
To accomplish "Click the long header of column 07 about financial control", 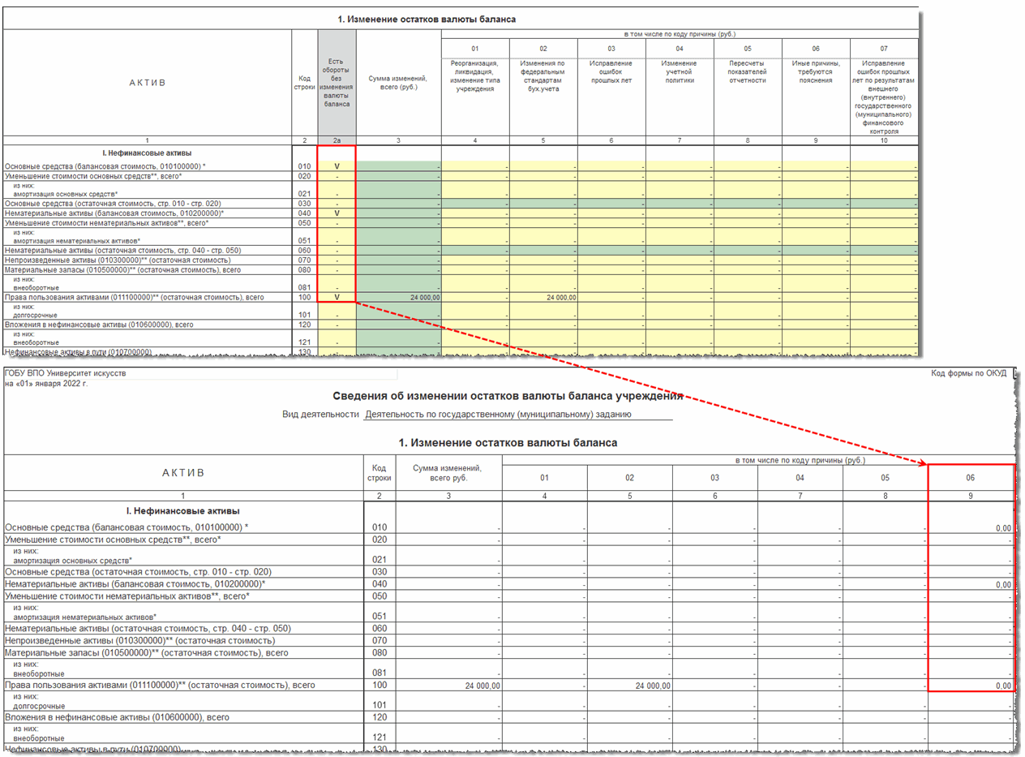I will pyautogui.click(x=884, y=97).
